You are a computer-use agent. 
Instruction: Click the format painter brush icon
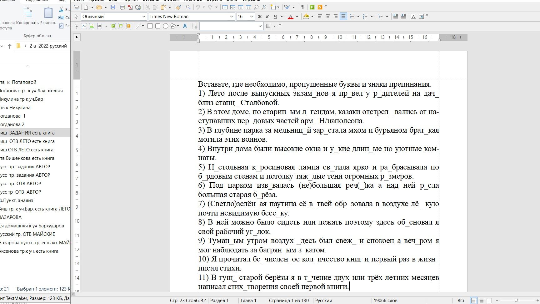point(178,7)
